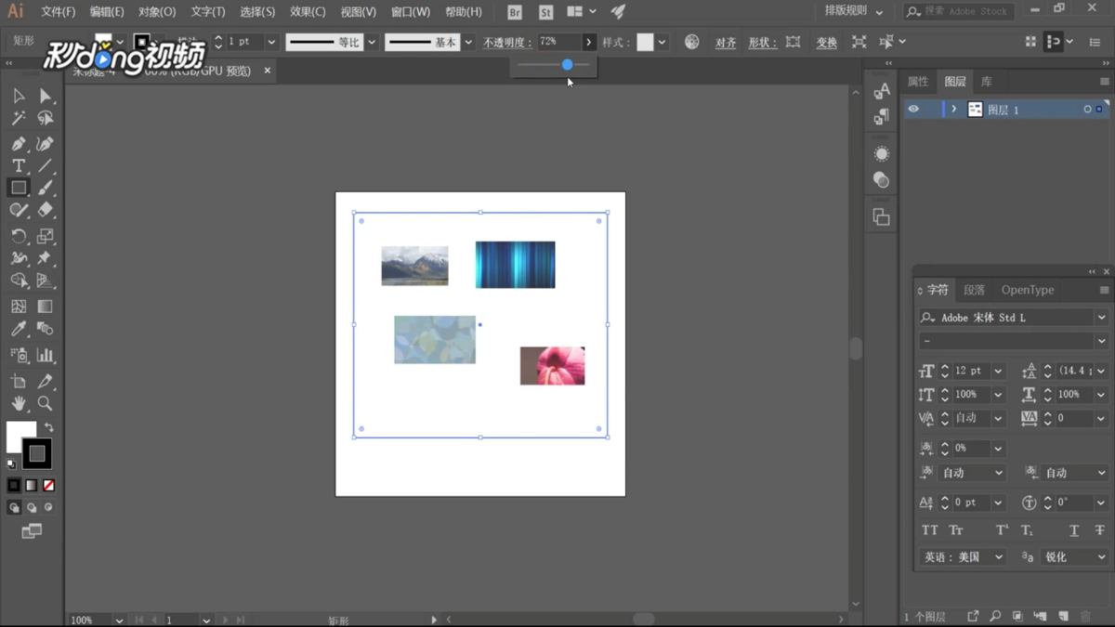This screenshot has height=627, width=1115.
Task: Click the 对齐 align link
Action: click(x=726, y=43)
